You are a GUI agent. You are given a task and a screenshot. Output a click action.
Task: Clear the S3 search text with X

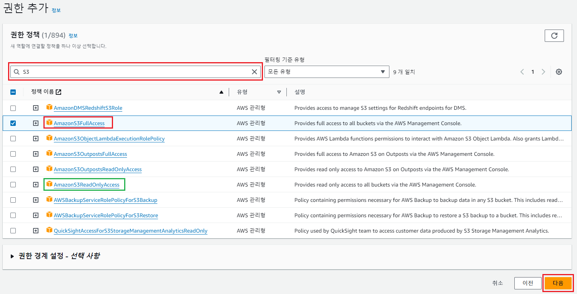[x=254, y=72]
